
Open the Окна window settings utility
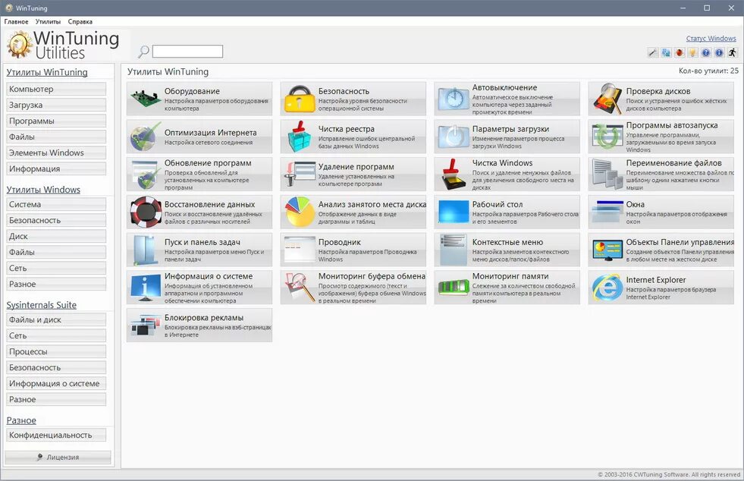point(661,212)
